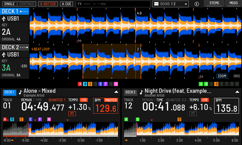Select DECK 1 header tab

click(15, 11)
